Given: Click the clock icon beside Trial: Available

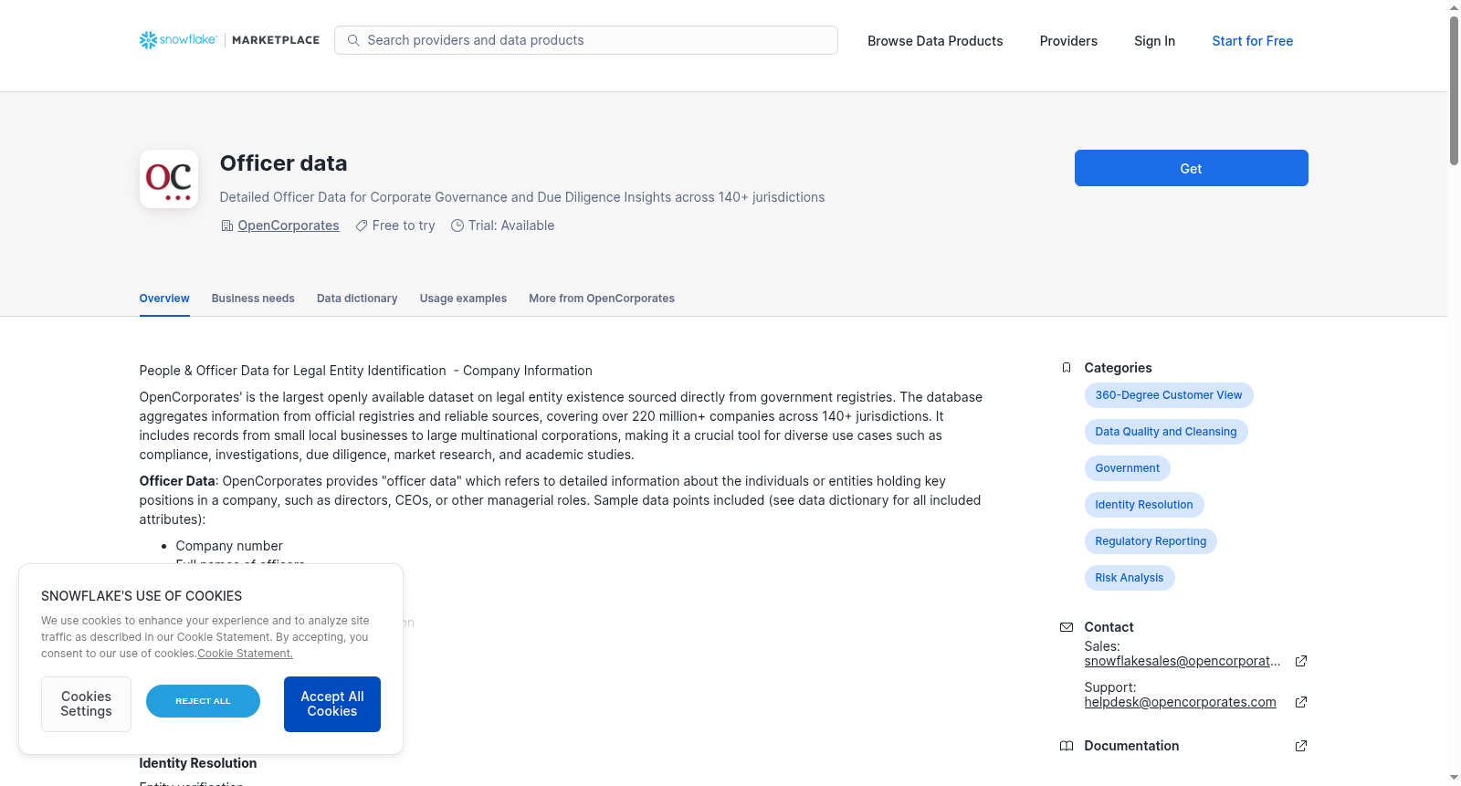Looking at the screenshot, I should 457,225.
